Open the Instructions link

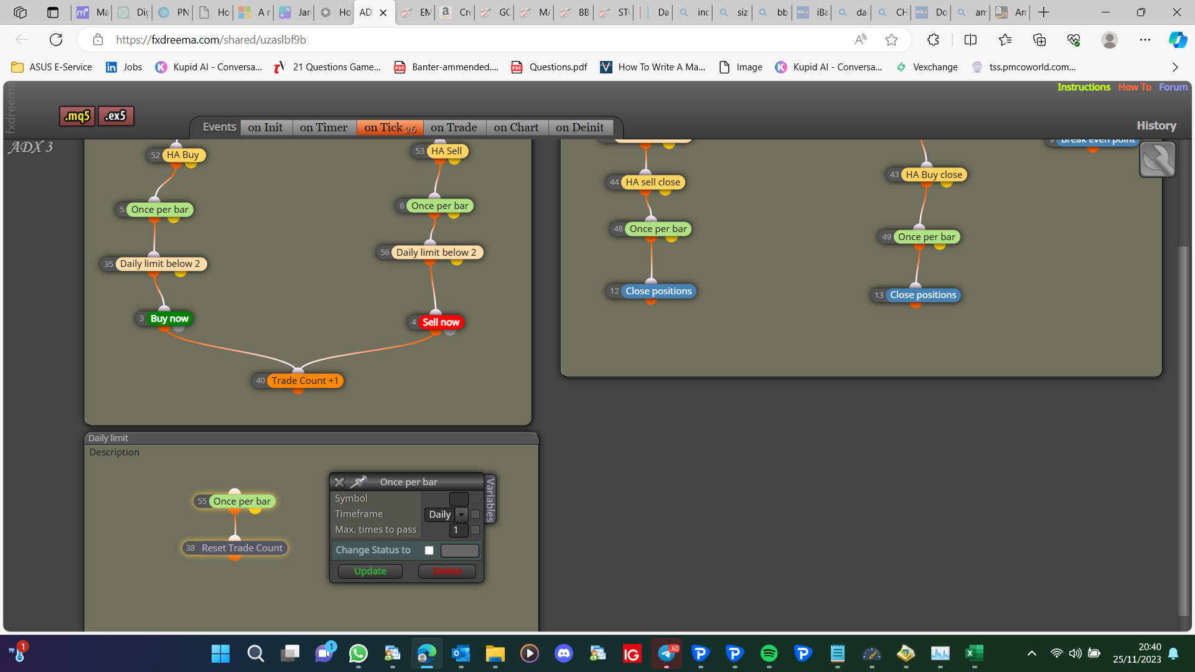(1084, 87)
